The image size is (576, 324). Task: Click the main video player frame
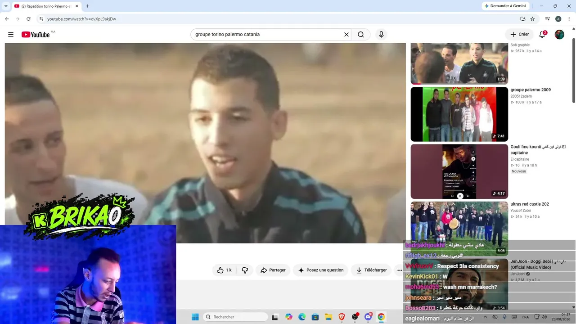[x=205, y=143]
